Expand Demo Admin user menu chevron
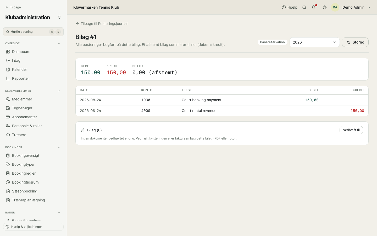This screenshot has width=377, height=236. (369, 7)
